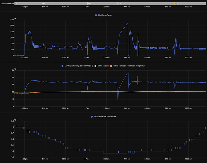Select the first Off segment in Defrost timeline
Image resolution: width=207 pixels, height=163 pixels.
[x=28, y=4]
